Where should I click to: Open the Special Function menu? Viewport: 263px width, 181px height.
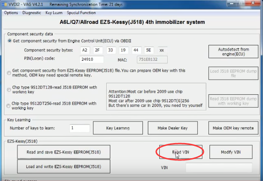pos(82,13)
